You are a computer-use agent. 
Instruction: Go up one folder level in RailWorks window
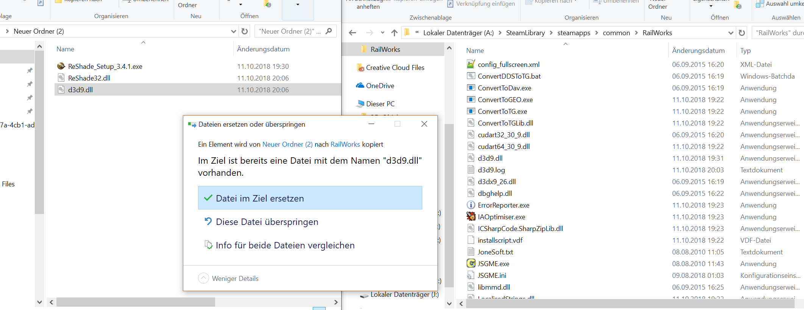[394, 33]
